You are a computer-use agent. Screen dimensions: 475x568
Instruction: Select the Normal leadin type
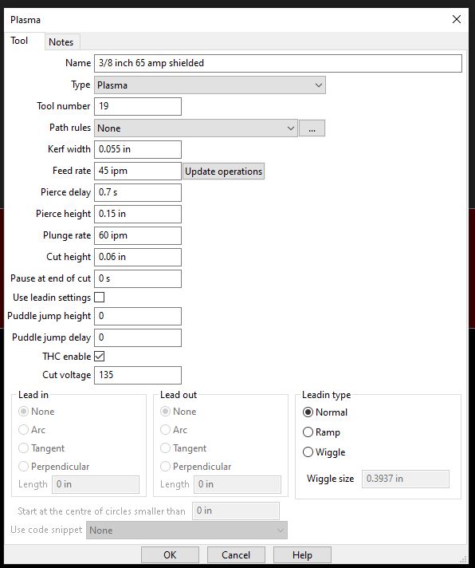(325, 412)
